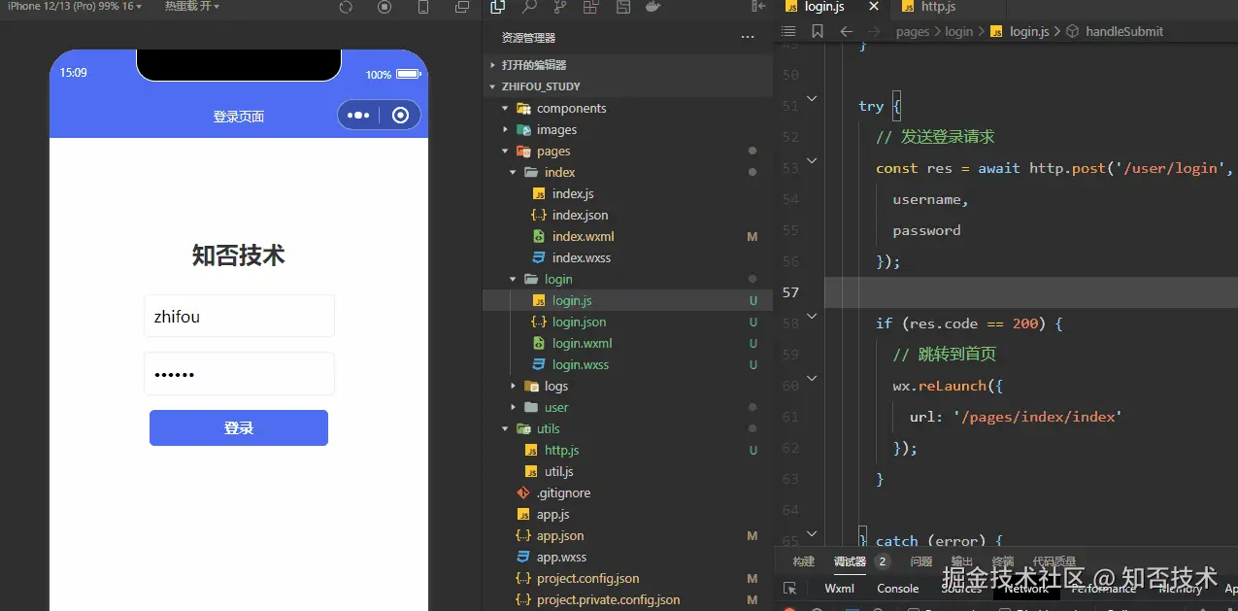
Task: Click the mini program close circle capsule button
Action: [x=400, y=116]
